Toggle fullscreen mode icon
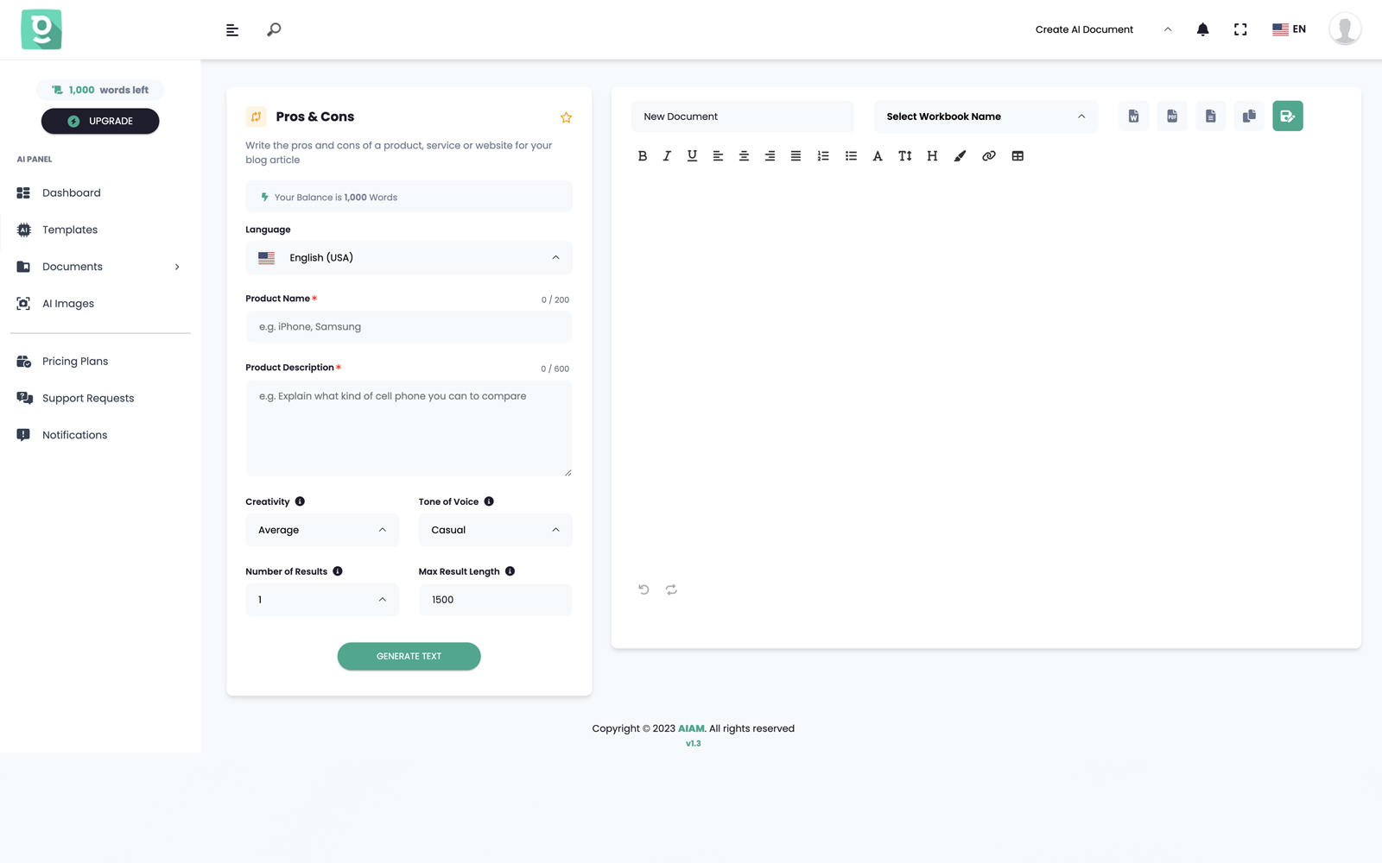 point(1240,28)
